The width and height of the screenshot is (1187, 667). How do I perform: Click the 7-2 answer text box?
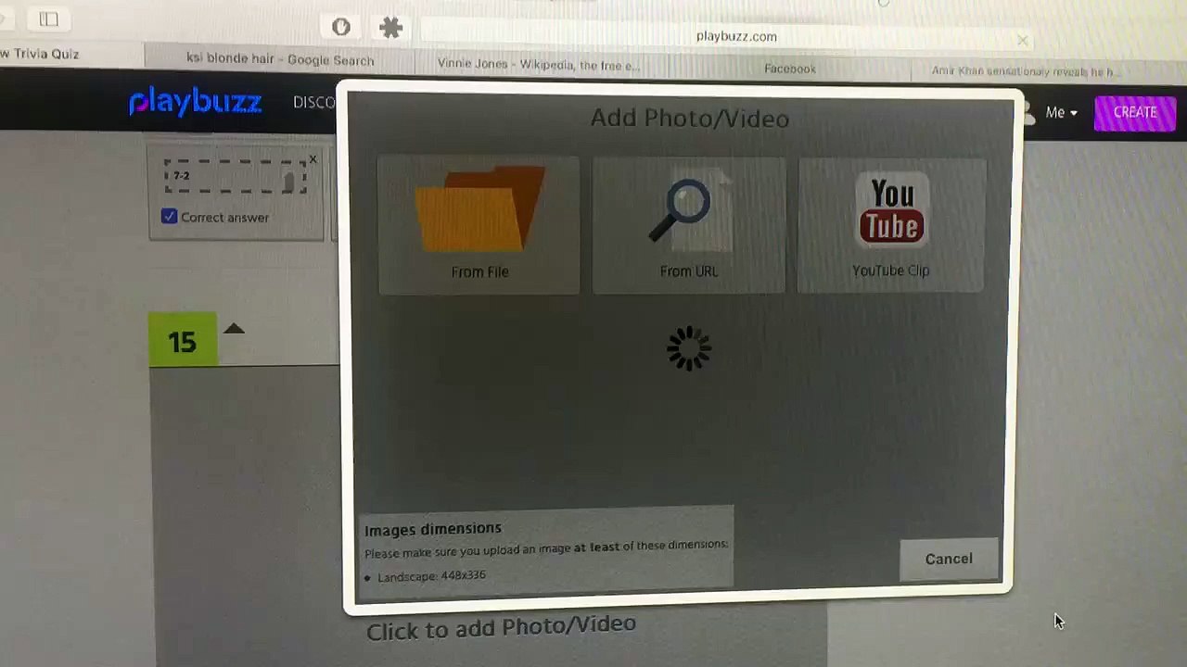click(x=235, y=177)
